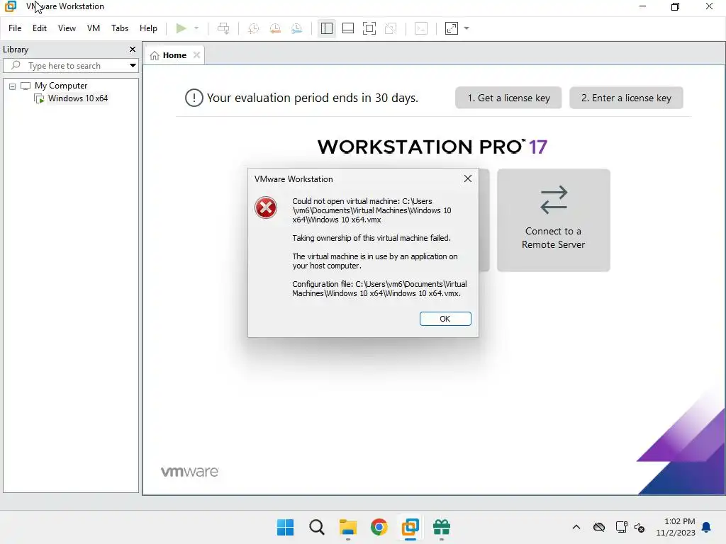The image size is (726, 544).
Task: Click the cloud sync tray icon
Action: [598, 527]
